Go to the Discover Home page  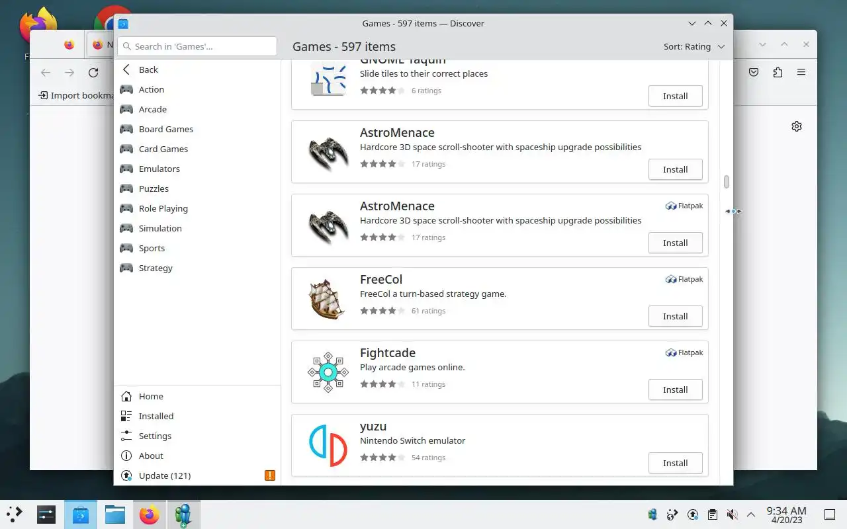[x=197, y=396]
